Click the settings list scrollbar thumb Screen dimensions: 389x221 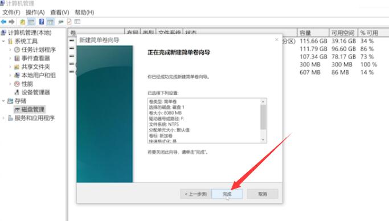(263, 117)
